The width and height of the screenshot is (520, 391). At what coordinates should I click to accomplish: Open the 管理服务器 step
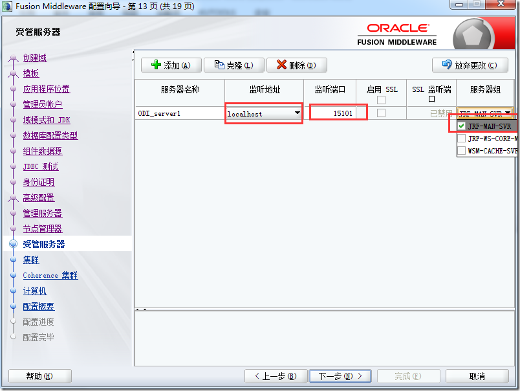tap(43, 213)
